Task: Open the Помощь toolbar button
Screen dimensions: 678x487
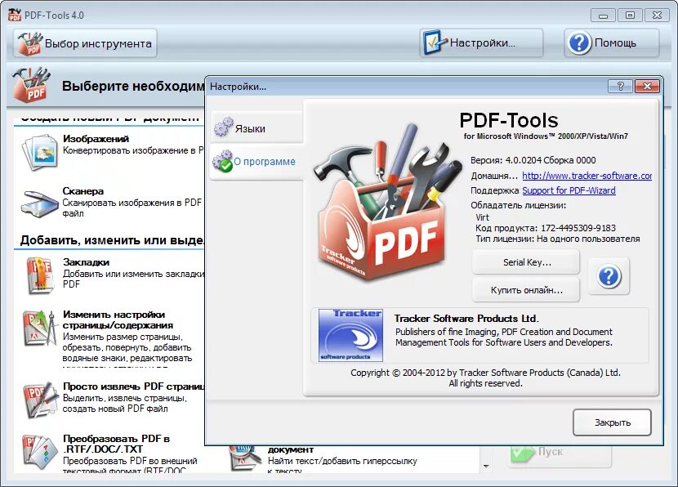Action: pos(611,42)
